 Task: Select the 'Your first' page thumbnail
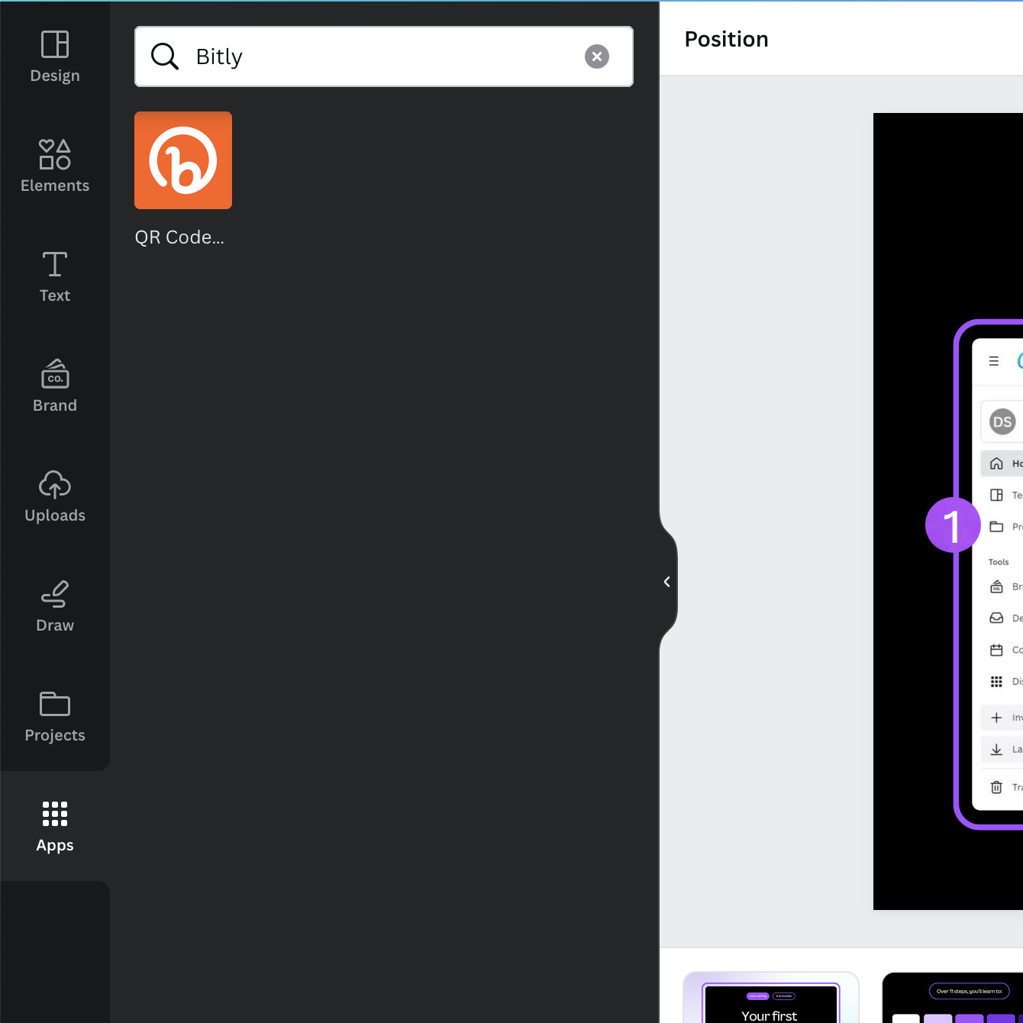pyautogui.click(x=771, y=998)
